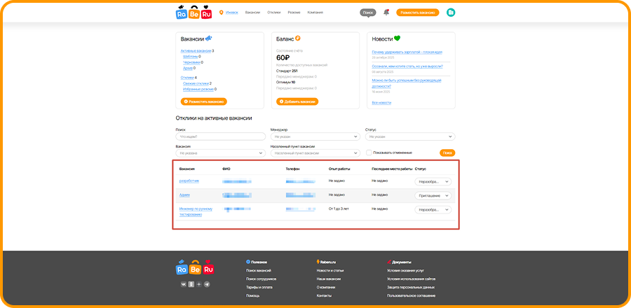Click the RaBeRu logo in the header
This screenshot has height=308, width=631.
click(x=194, y=13)
